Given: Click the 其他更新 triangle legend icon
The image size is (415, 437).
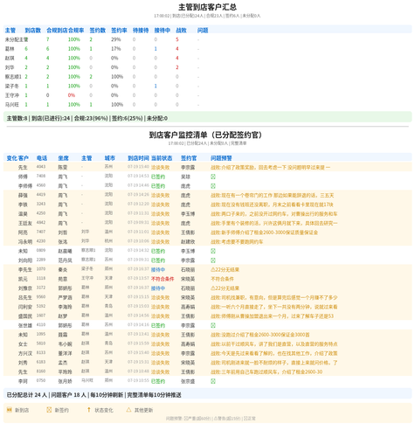Looking at the screenshot, I should (128, 410).
